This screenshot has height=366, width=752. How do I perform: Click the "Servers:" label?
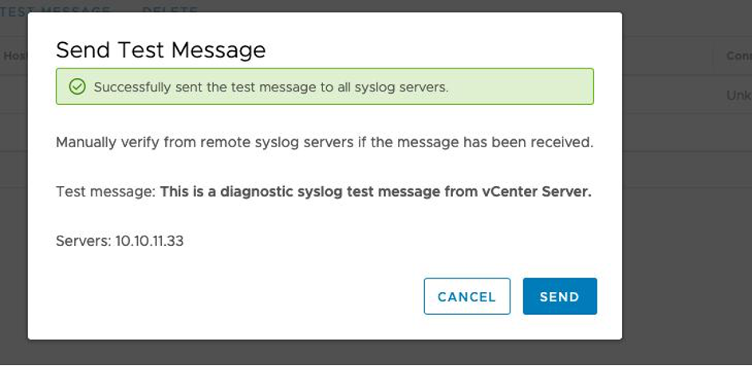tap(83, 240)
